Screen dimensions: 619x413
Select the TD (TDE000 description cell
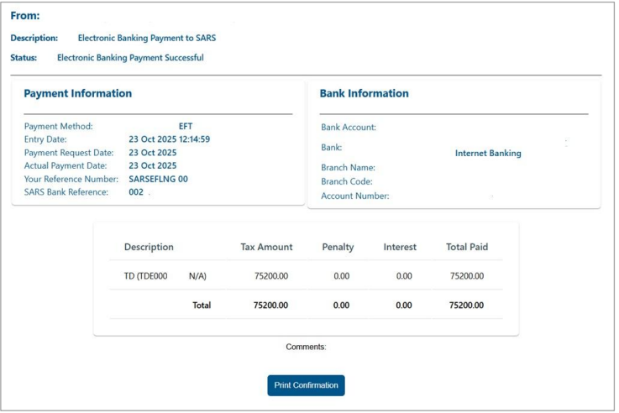146,275
